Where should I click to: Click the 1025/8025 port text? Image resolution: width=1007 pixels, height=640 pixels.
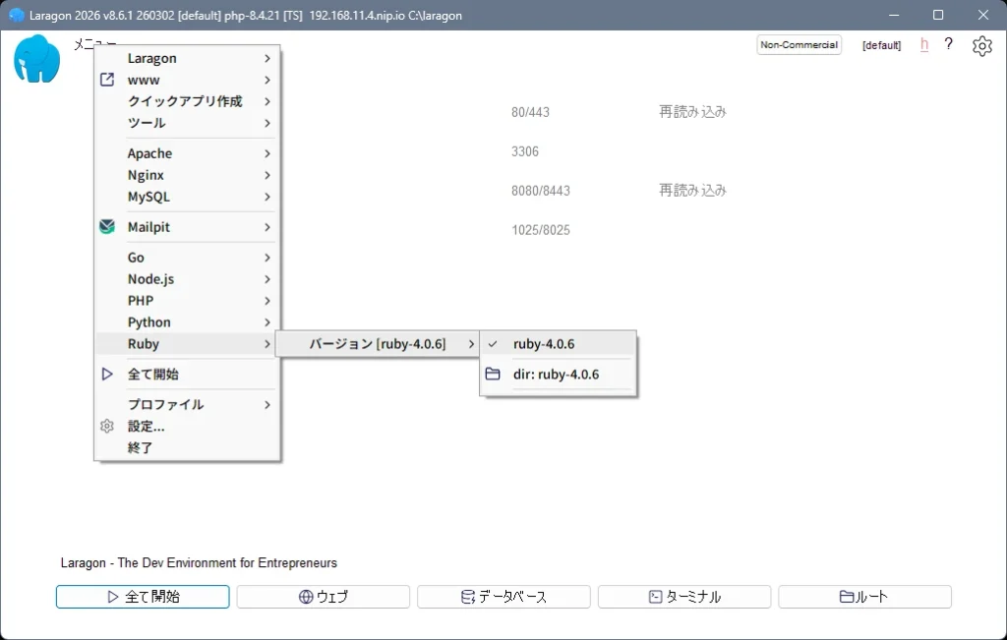click(541, 230)
